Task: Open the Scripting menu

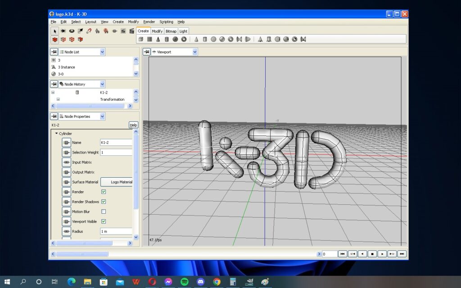Action: point(166,22)
